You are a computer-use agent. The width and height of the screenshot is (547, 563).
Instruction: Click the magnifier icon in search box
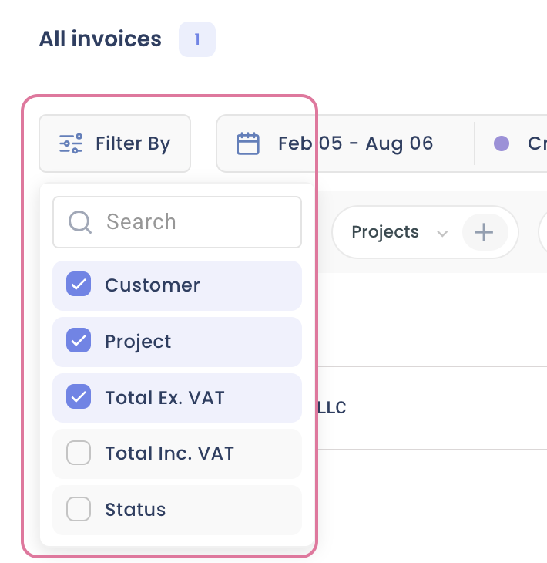pos(80,222)
